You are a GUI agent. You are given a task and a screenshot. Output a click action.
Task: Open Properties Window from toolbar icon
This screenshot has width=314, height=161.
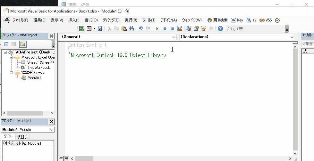click(x=196, y=28)
